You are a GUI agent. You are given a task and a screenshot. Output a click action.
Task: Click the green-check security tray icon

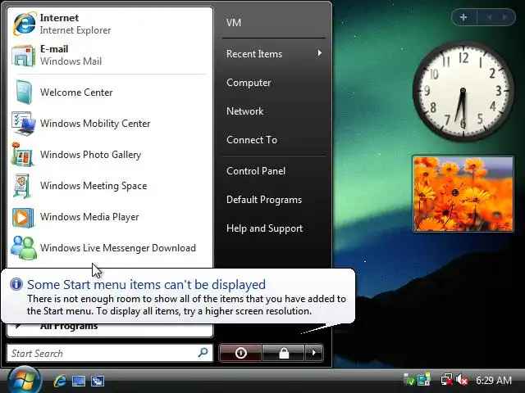(409, 380)
